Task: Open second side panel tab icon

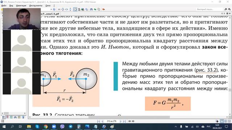Action: tap(7, 117)
